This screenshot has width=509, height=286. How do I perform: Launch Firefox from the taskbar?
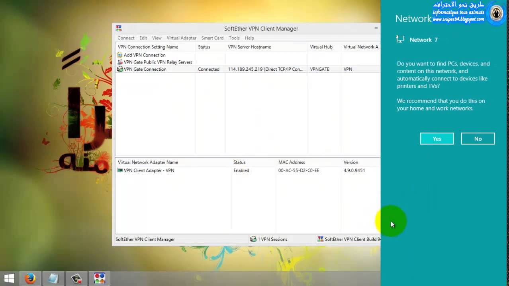point(30,278)
